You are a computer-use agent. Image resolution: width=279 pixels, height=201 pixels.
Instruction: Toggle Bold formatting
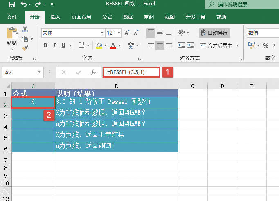point(45,45)
